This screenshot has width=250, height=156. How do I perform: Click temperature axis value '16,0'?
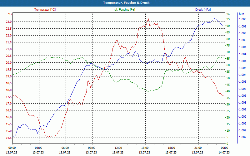click(x=9, y=117)
